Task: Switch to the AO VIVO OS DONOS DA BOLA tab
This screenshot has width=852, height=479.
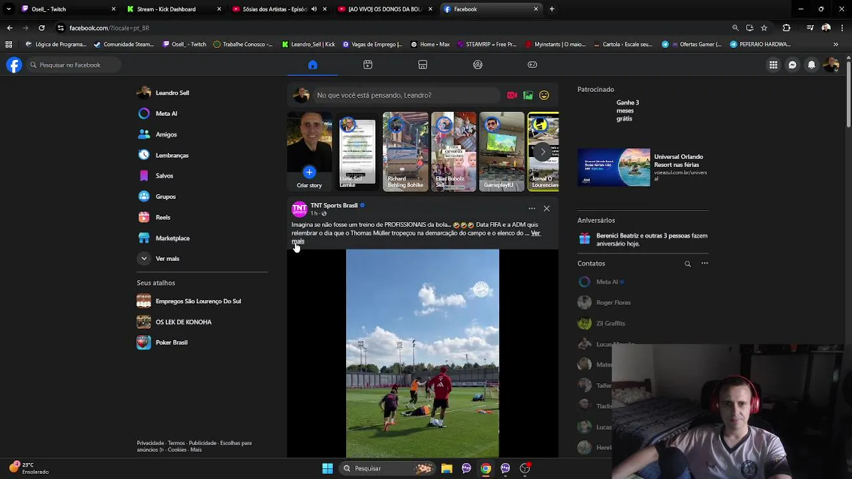Action: coord(385,9)
